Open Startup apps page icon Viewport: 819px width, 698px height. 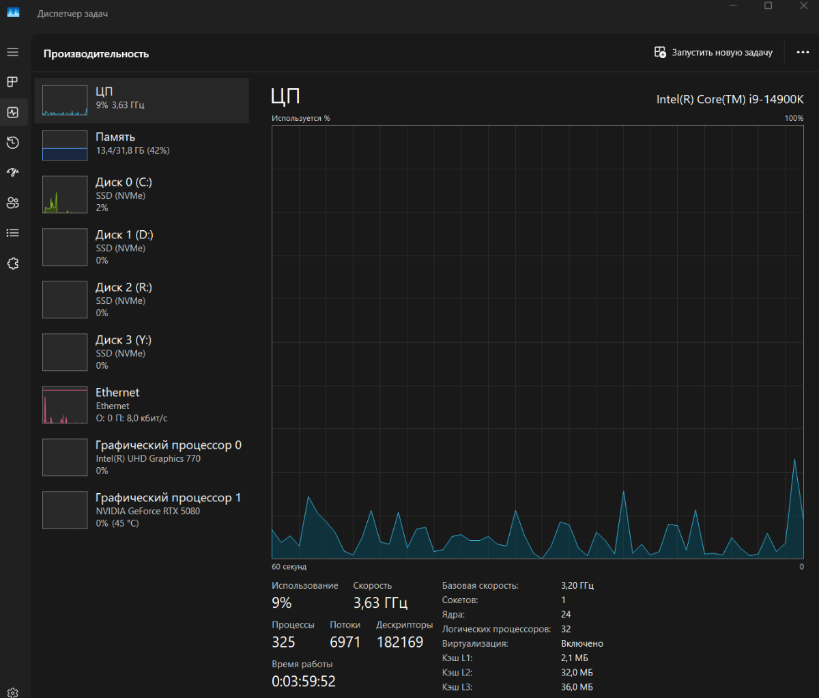13,172
